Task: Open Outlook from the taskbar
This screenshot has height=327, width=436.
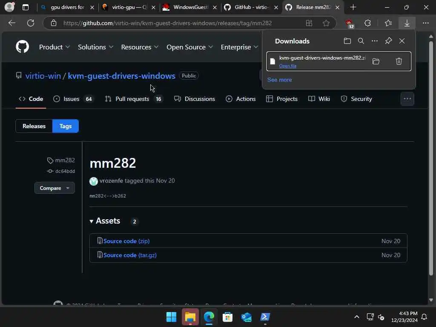Action: click(x=247, y=317)
